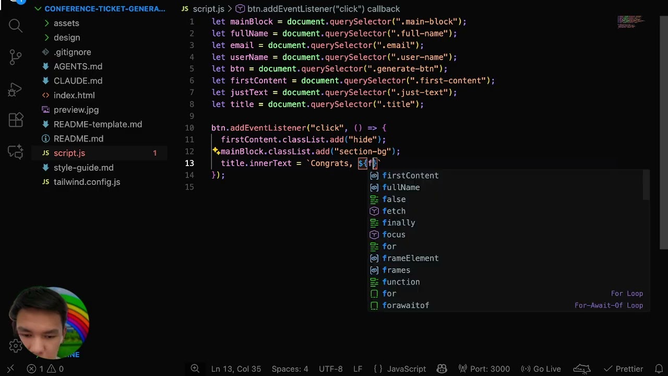Viewport: 668px width, 376px height.
Task: Open the chat sparkle icon in activity bar
Action: (15, 151)
